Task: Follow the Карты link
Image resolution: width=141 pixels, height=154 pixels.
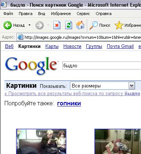Action: click(x=52, y=46)
